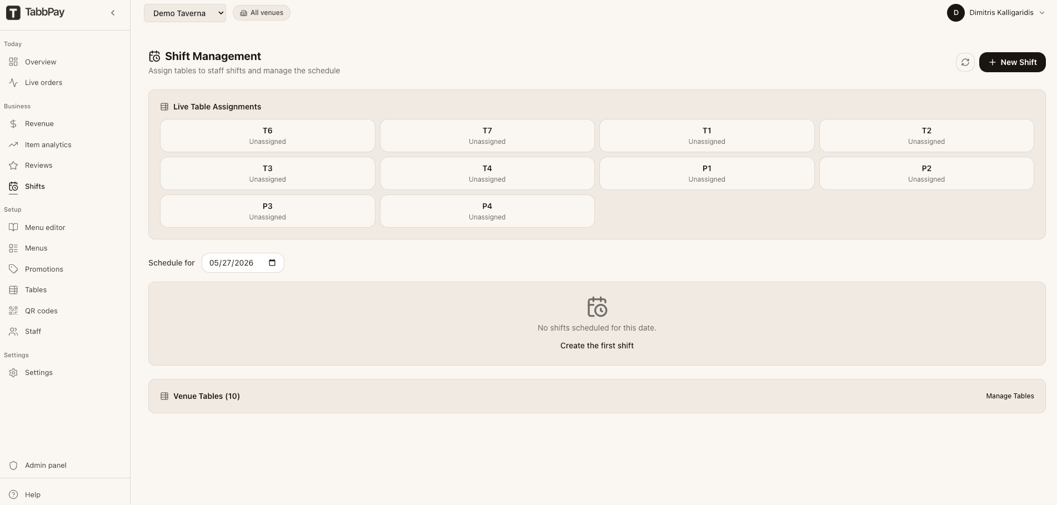Click the Promotions tag icon
Screen dimensions: 1057x505
click(x=13, y=269)
